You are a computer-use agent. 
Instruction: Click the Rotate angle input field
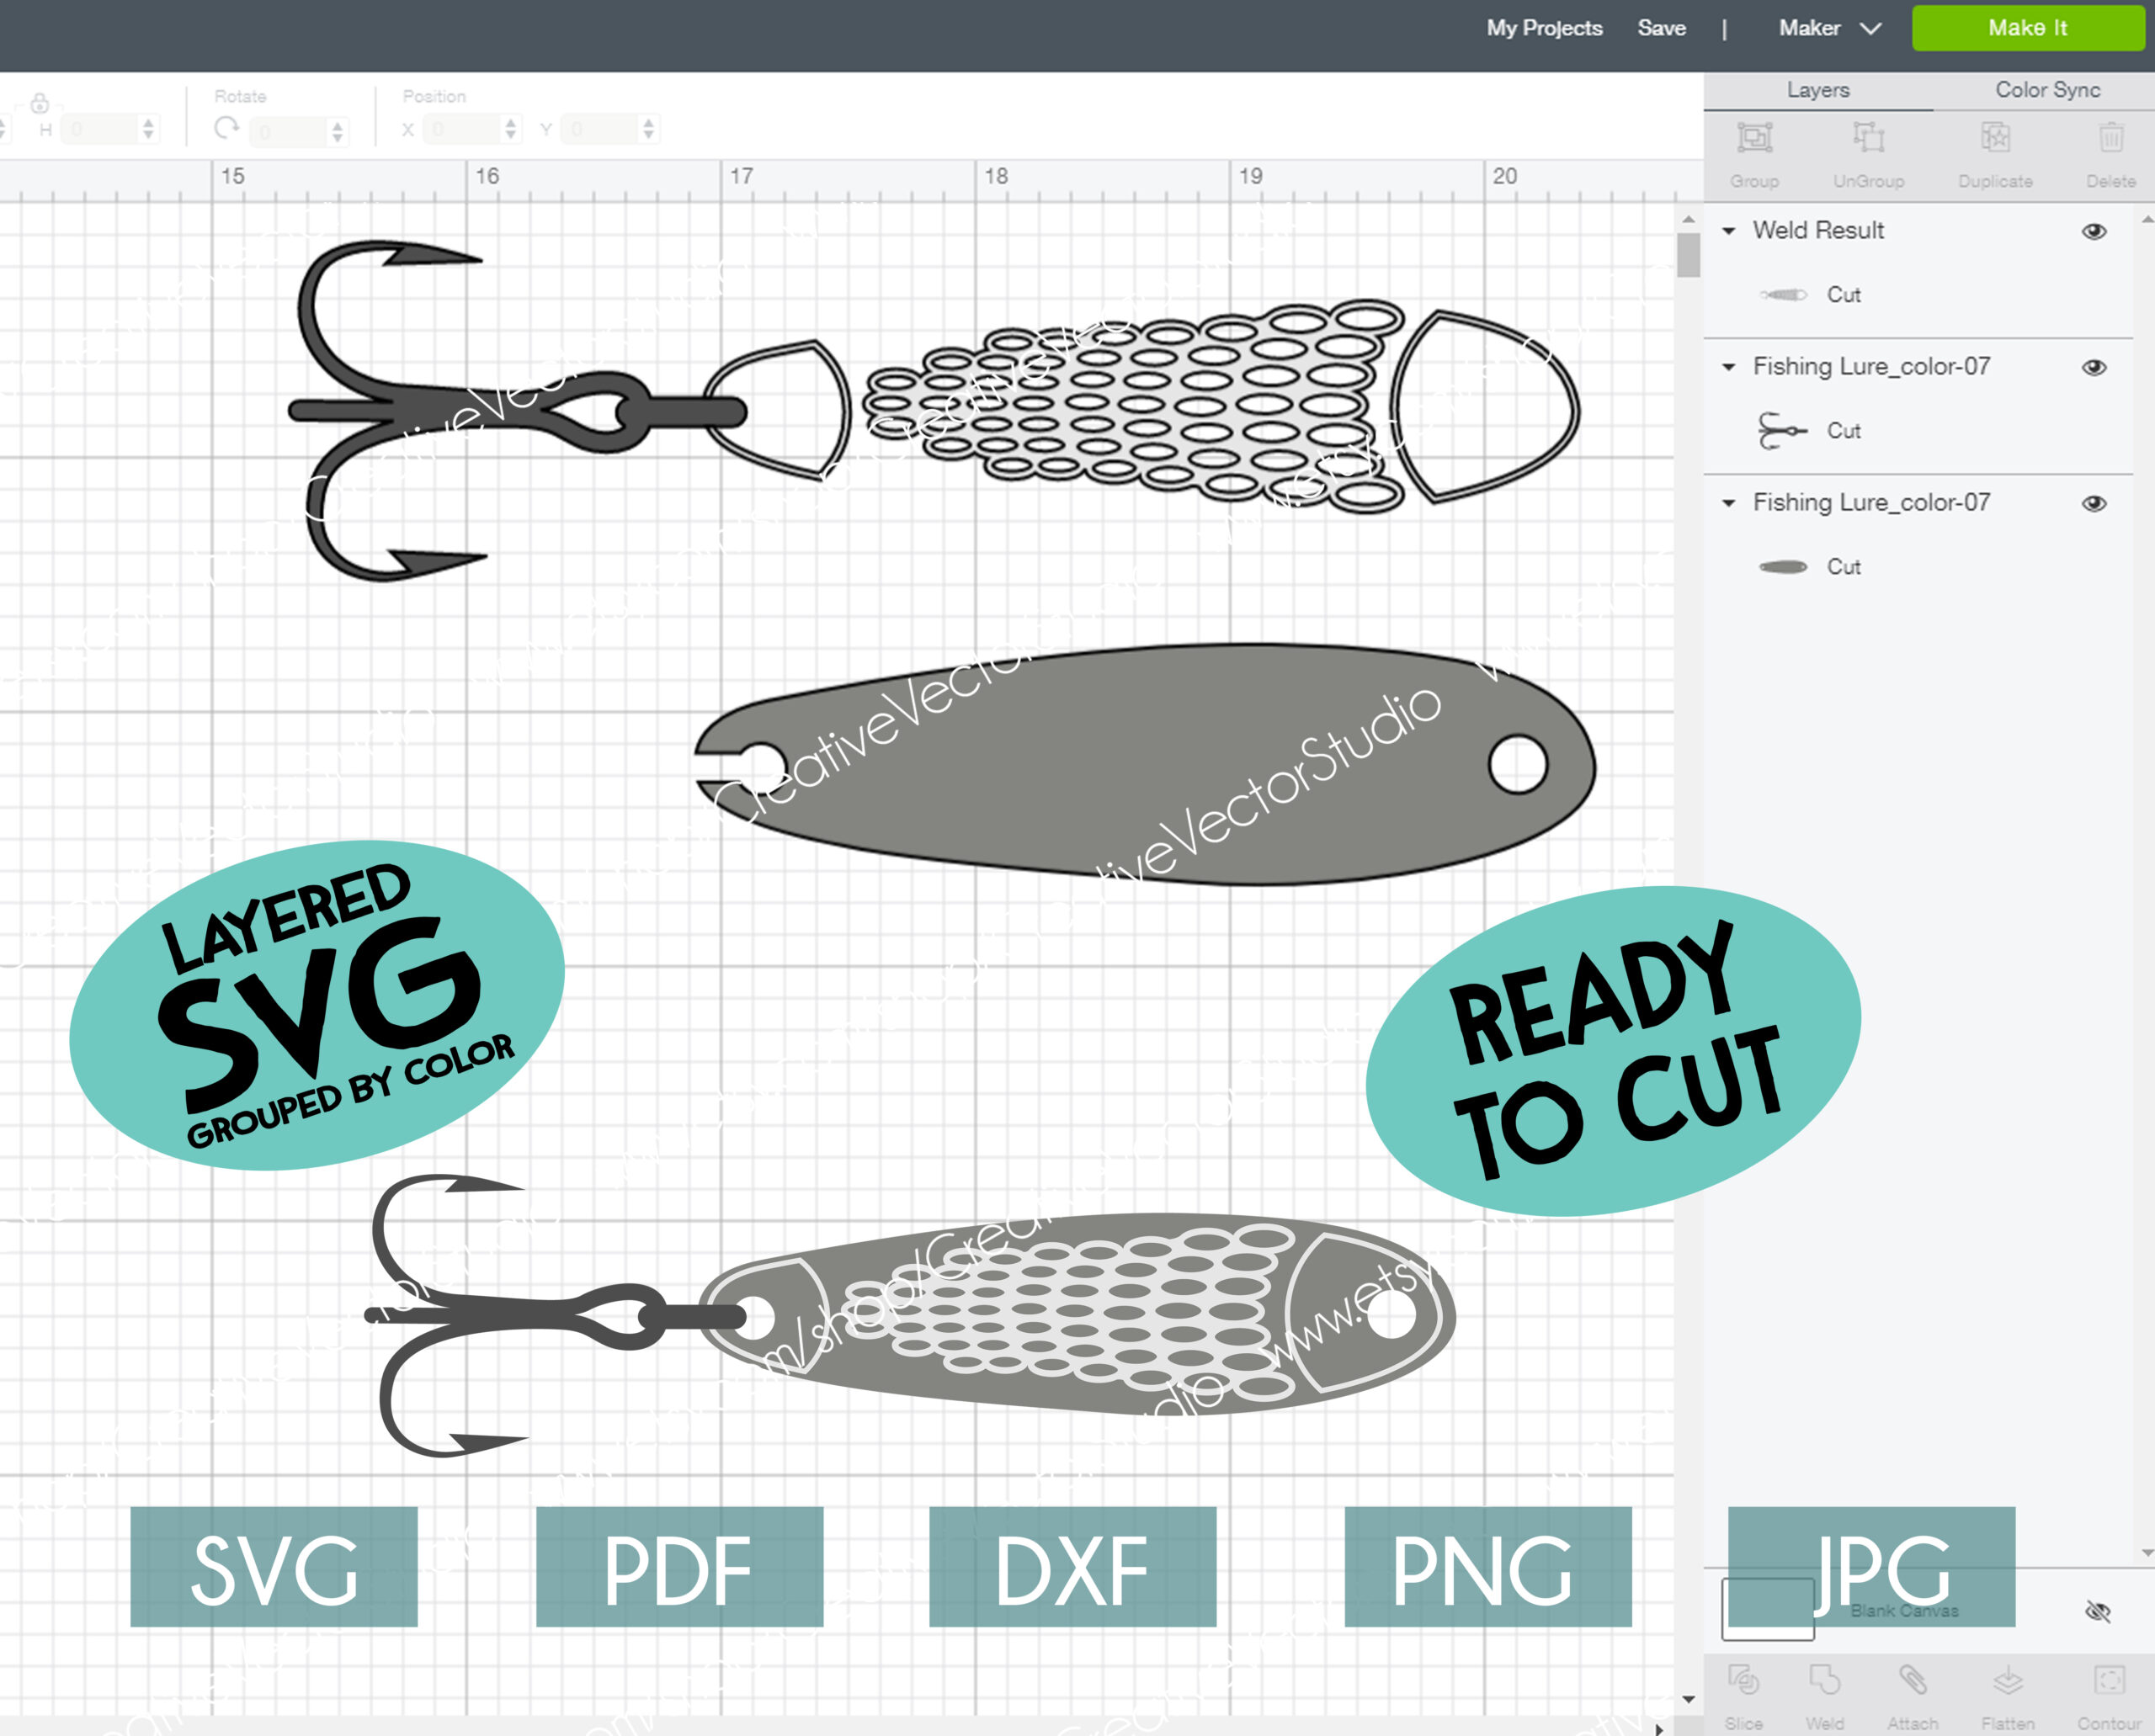click(288, 132)
